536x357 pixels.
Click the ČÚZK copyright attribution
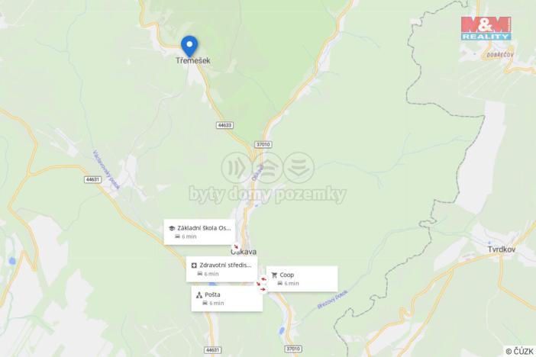520,351
